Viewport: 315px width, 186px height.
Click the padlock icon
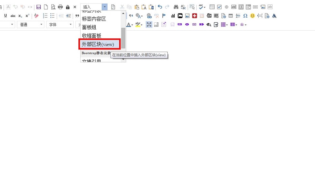pyautogui.click(x=68, y=7)
